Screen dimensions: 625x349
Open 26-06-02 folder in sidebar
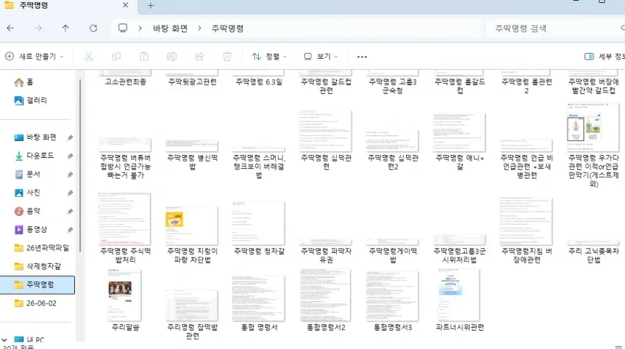pyautogui.click(x=35, y=303)
